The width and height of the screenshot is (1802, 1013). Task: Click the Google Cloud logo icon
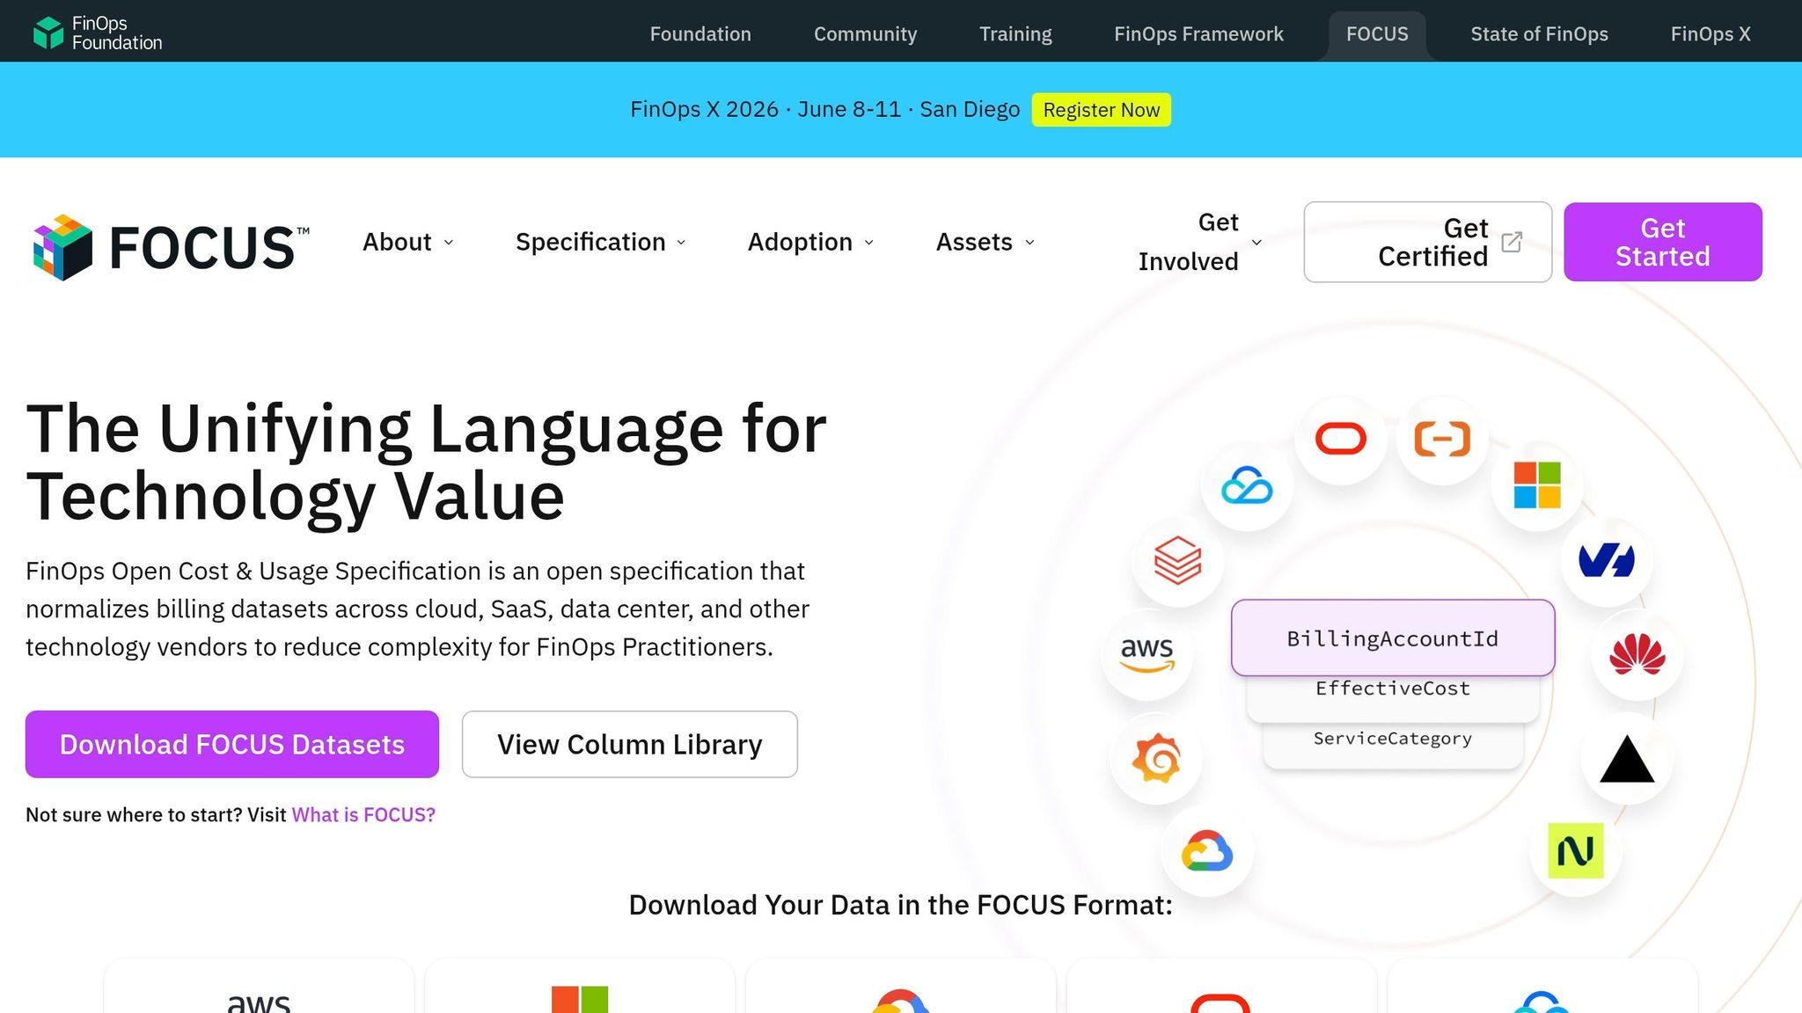point(1207,851)
